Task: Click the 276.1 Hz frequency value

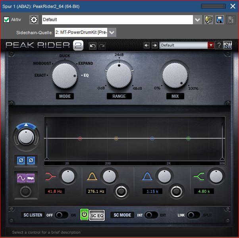Action: pyautogui.click(x=96, y=192)
